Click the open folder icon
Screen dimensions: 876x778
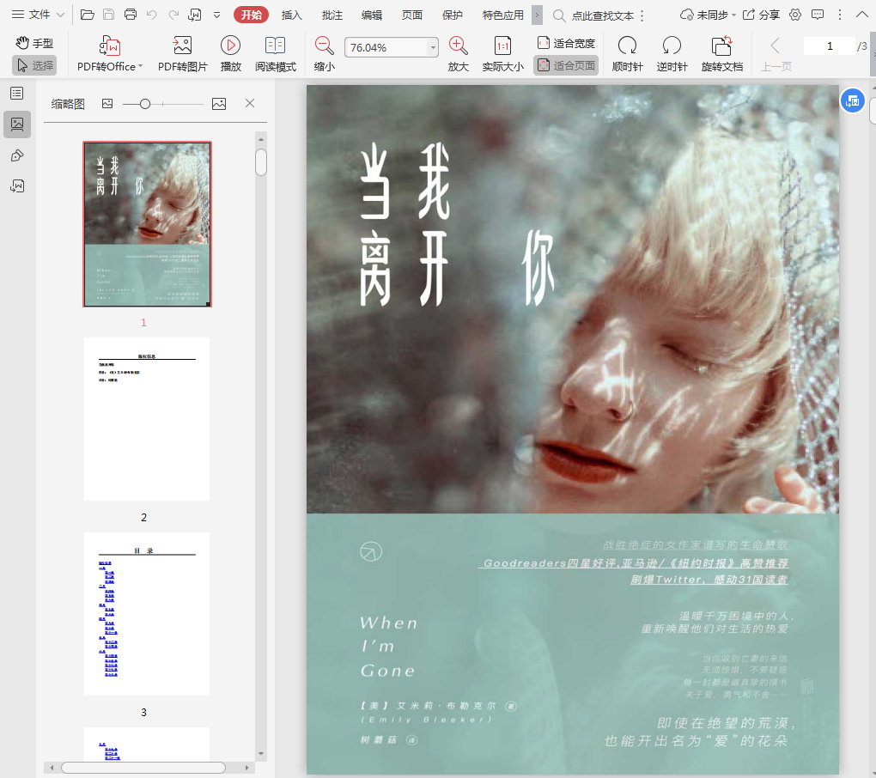pos(87,15)
